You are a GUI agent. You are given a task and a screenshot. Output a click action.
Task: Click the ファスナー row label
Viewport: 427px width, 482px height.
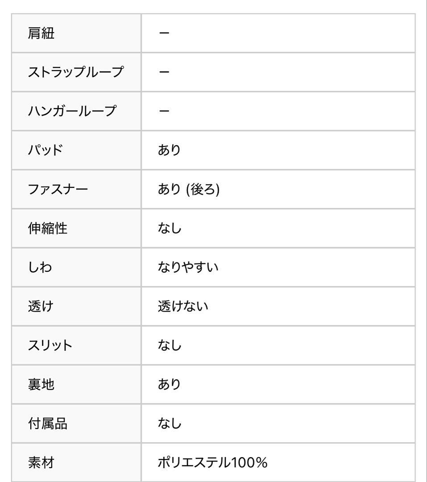[58, 189]
